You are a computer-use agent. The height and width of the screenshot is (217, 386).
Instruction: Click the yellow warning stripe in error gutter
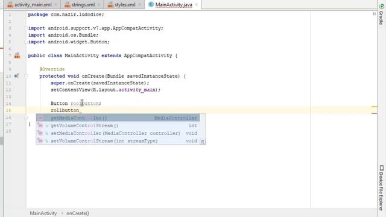coord(374,107)
